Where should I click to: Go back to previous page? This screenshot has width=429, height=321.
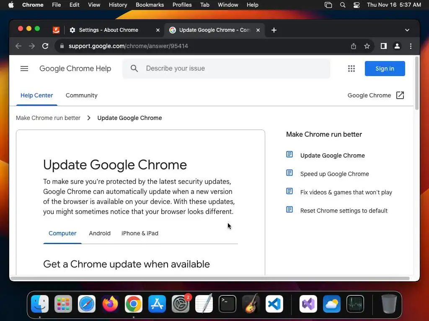[x=18, y=46]
